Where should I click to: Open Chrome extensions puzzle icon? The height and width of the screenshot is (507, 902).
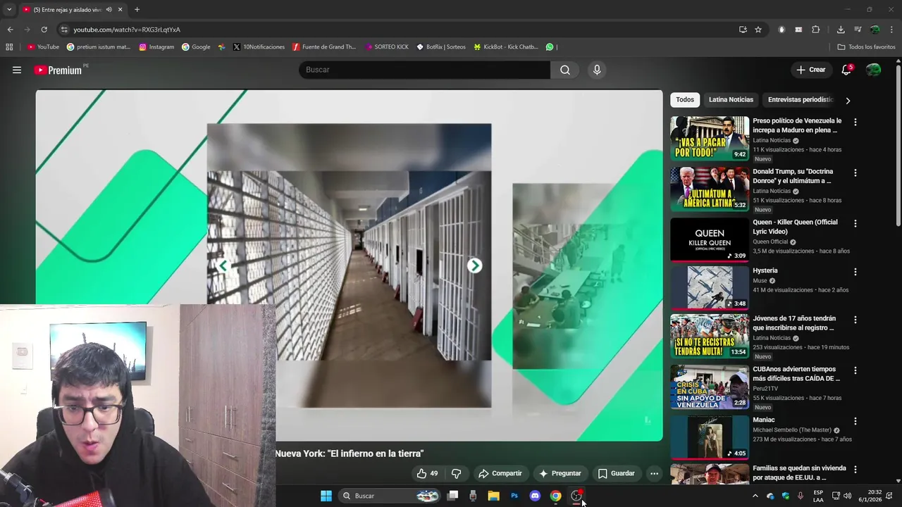click(x=816, y=30)
